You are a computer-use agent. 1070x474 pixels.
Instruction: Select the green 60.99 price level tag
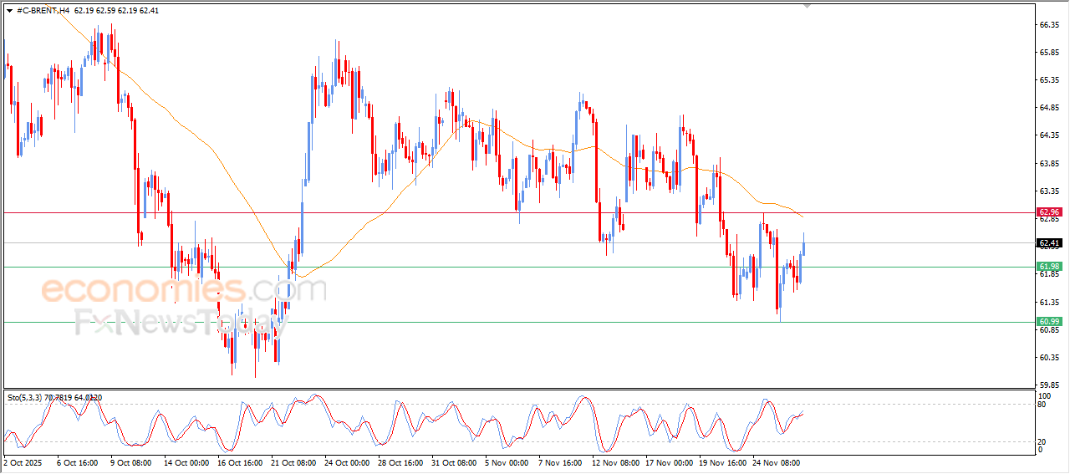coord(1049,322)
